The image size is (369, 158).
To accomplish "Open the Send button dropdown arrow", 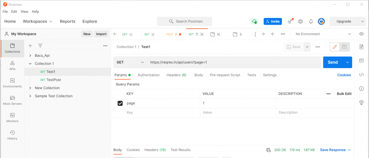I will pos(347,62).
